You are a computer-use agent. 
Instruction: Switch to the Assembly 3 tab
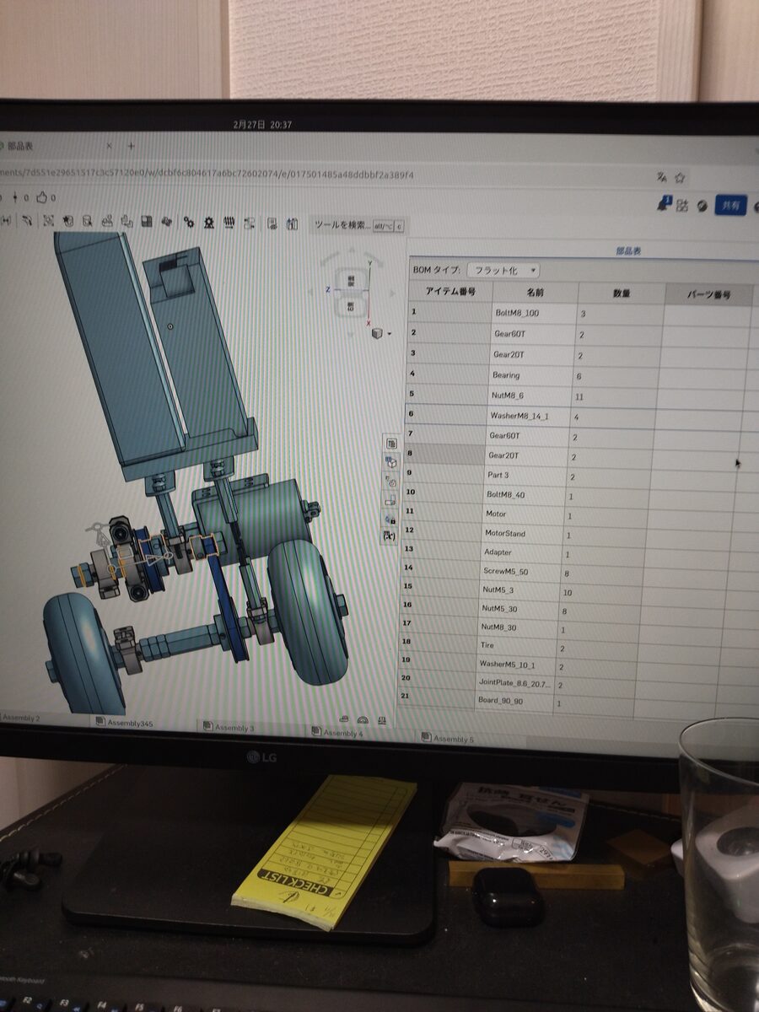(228, 728)
